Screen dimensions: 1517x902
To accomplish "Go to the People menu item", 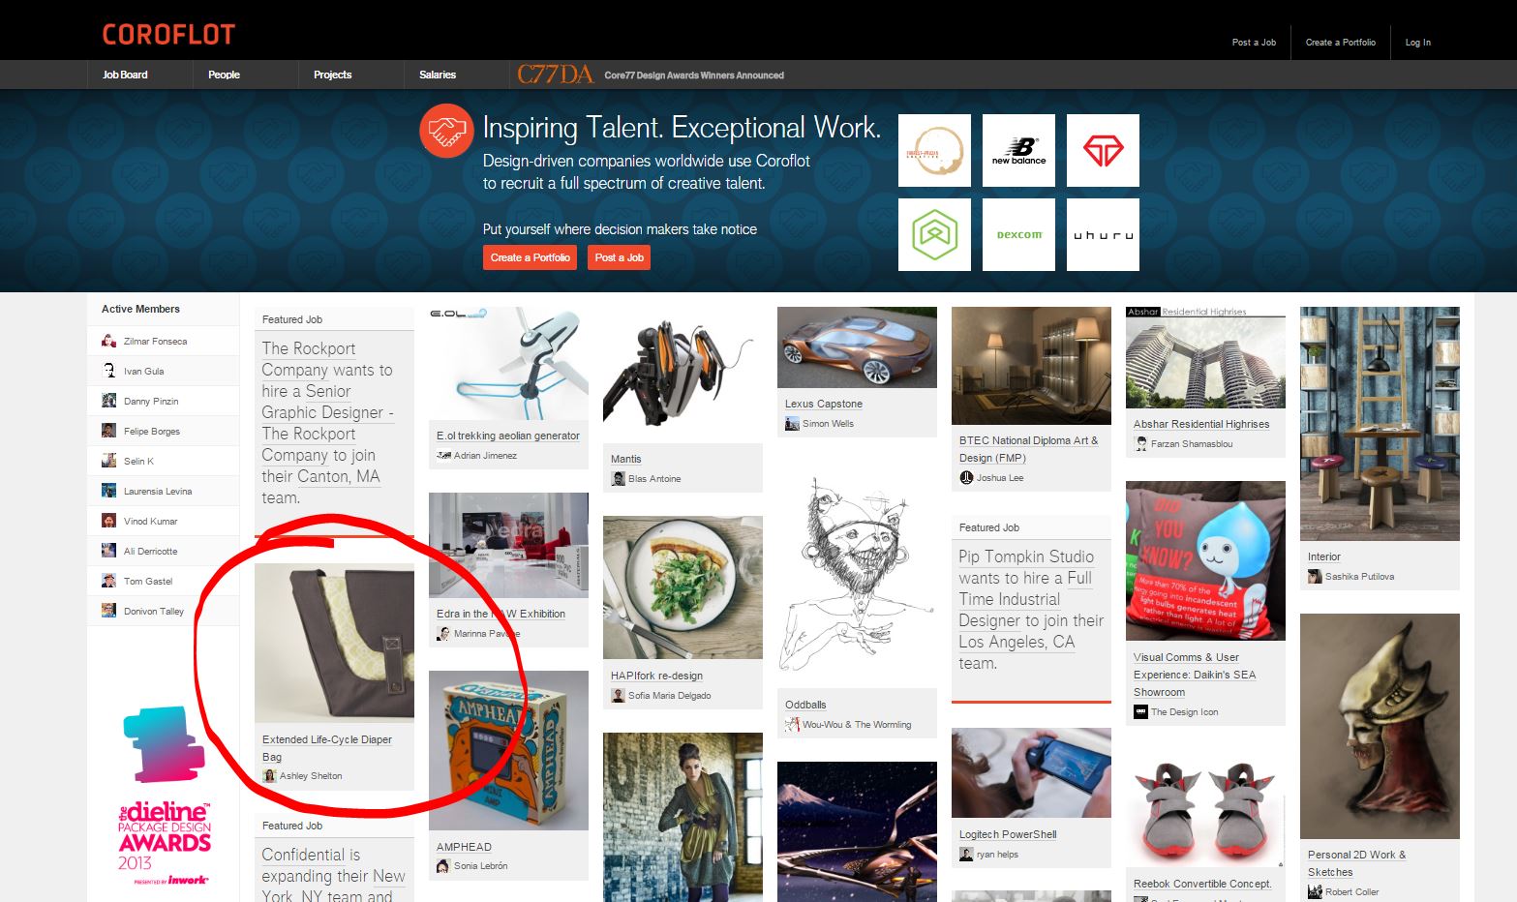I will (x=224, y=75).
